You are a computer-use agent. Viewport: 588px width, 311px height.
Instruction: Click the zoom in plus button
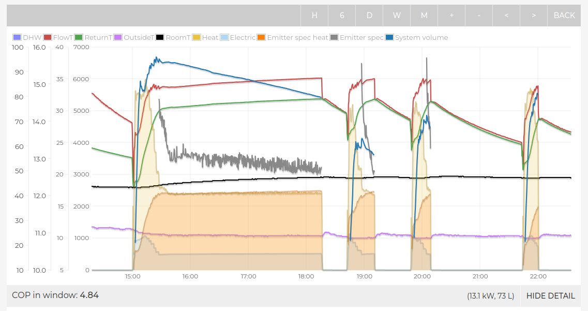[451, 16]
